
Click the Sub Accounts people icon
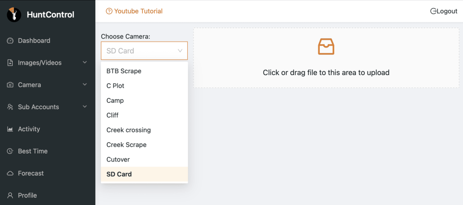(10, 107)
